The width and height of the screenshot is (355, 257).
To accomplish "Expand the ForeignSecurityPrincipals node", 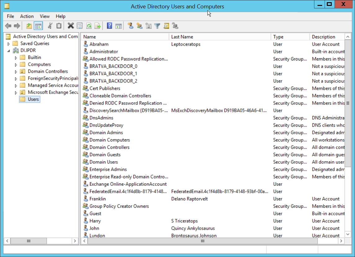I will click(16, 79).
